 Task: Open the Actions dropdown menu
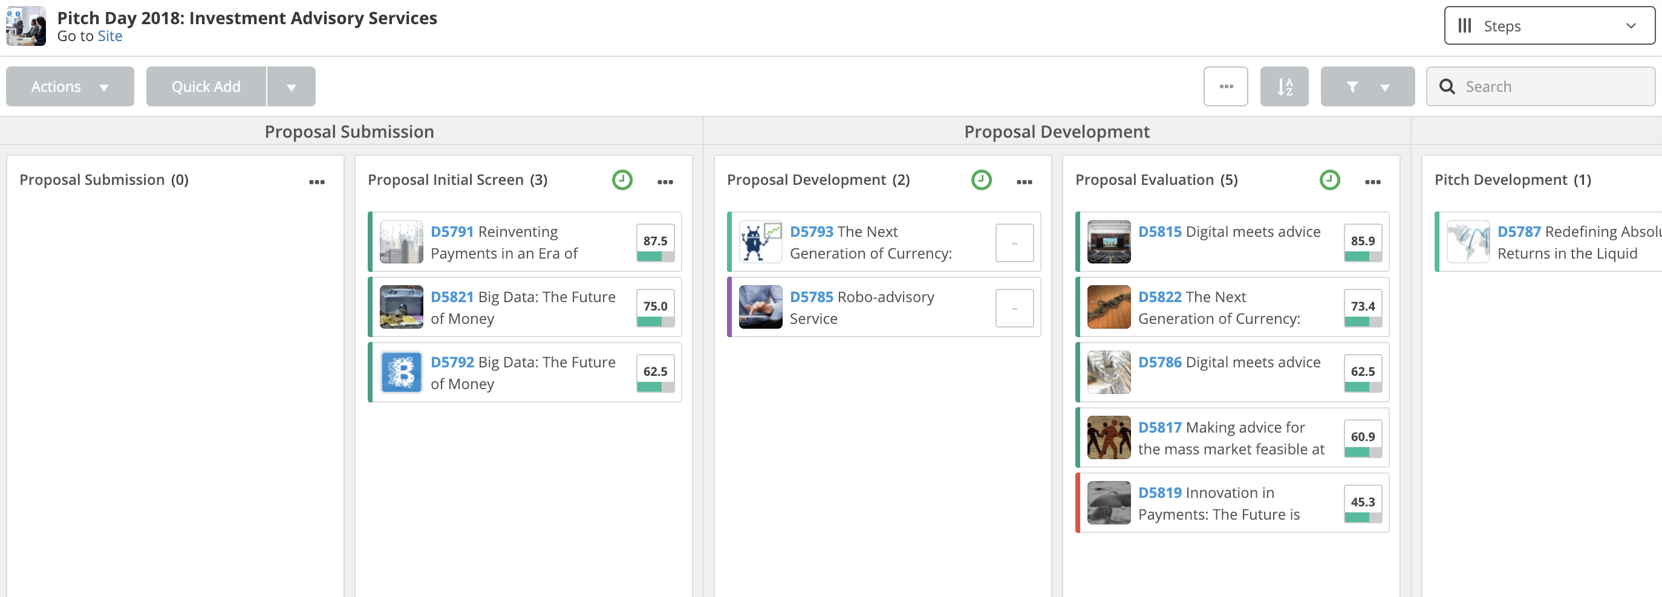(x=70, y=86)
